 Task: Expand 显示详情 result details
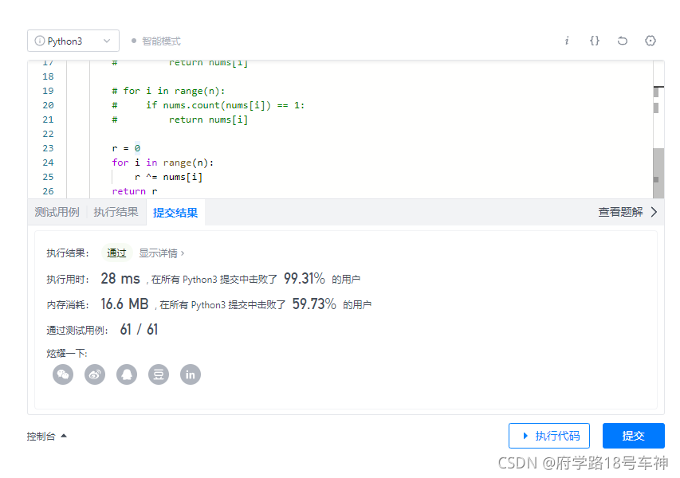161,253
